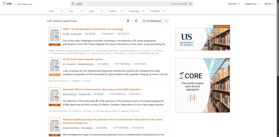Open Get PDF thumbnail for Systematic Effects paper
The width and height of the screenshot is (279, 137).
pyautogui.click(x=54, y=97)
